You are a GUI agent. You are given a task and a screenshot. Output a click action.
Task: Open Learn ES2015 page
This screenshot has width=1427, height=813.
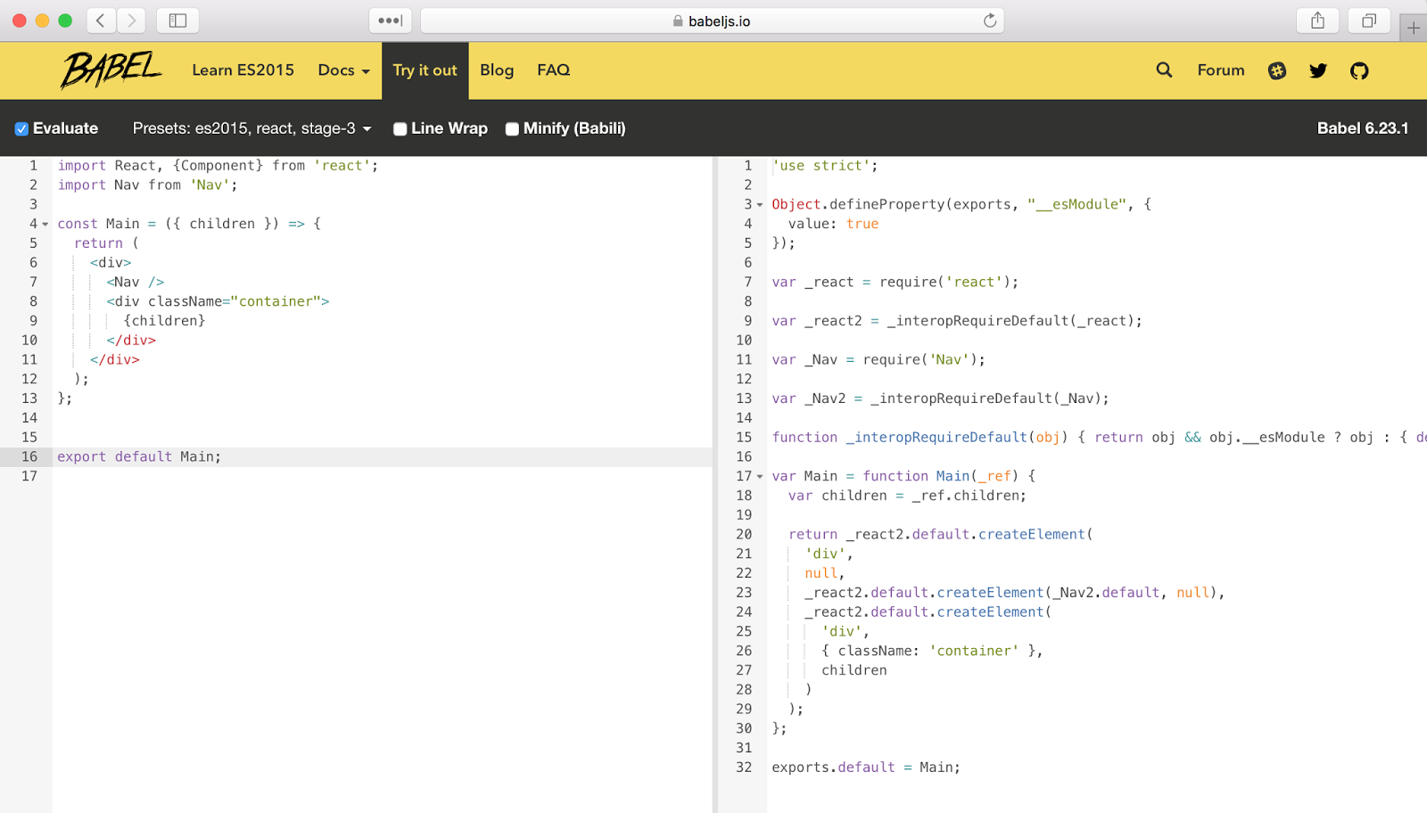coord(243,70)
